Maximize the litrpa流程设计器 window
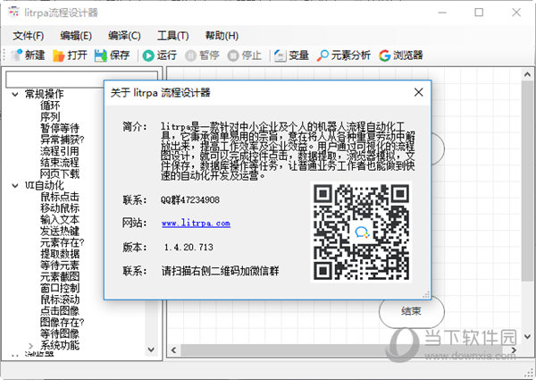The width and height of the screenshot is (536, 380). click(479, 13)
